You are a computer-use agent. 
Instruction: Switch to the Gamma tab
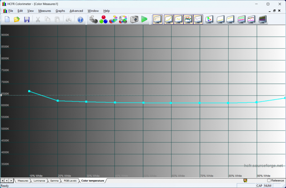54,181
